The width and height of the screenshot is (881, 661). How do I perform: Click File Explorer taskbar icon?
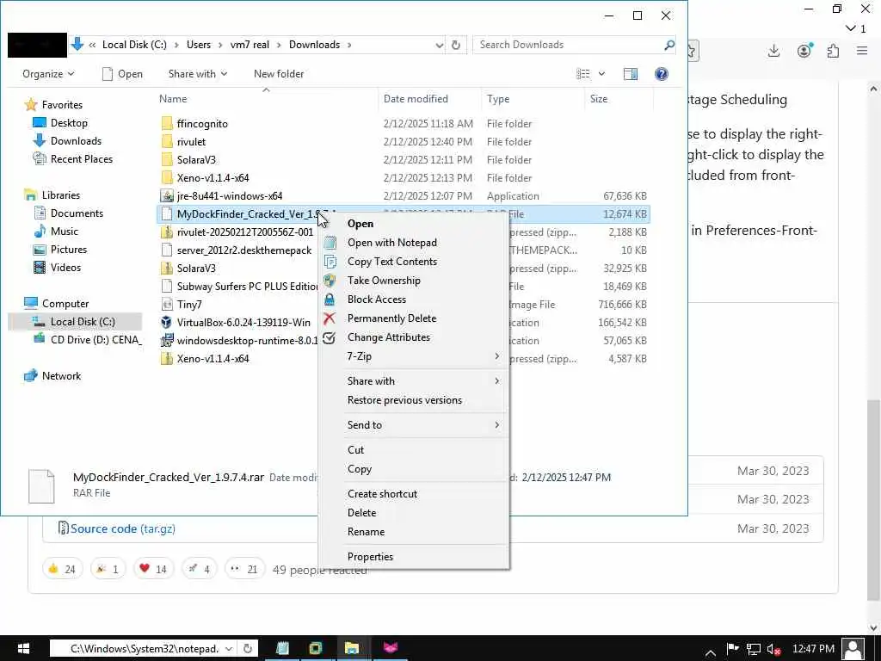tap(352, 649)
